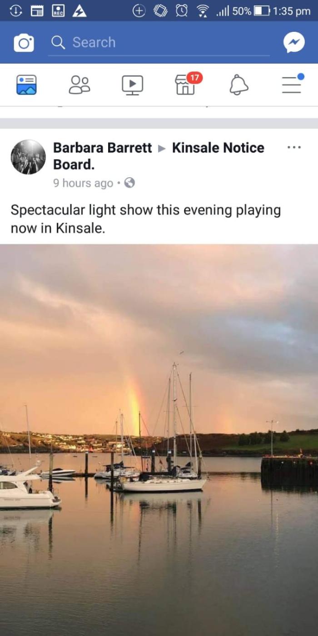Open the 9 hours ago timestamp

(x=83, y=183)
